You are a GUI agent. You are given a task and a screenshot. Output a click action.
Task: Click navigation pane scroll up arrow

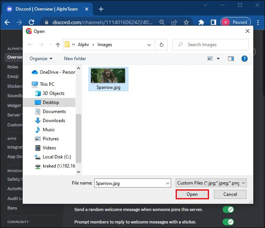(x=79, y=68)
